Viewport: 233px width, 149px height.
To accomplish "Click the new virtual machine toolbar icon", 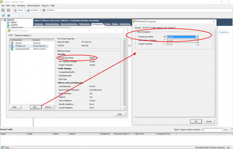I will [3, 15].
